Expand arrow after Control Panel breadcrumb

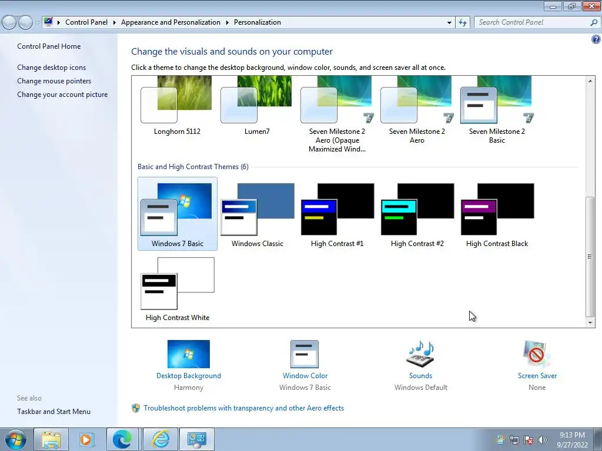(115, 23)
